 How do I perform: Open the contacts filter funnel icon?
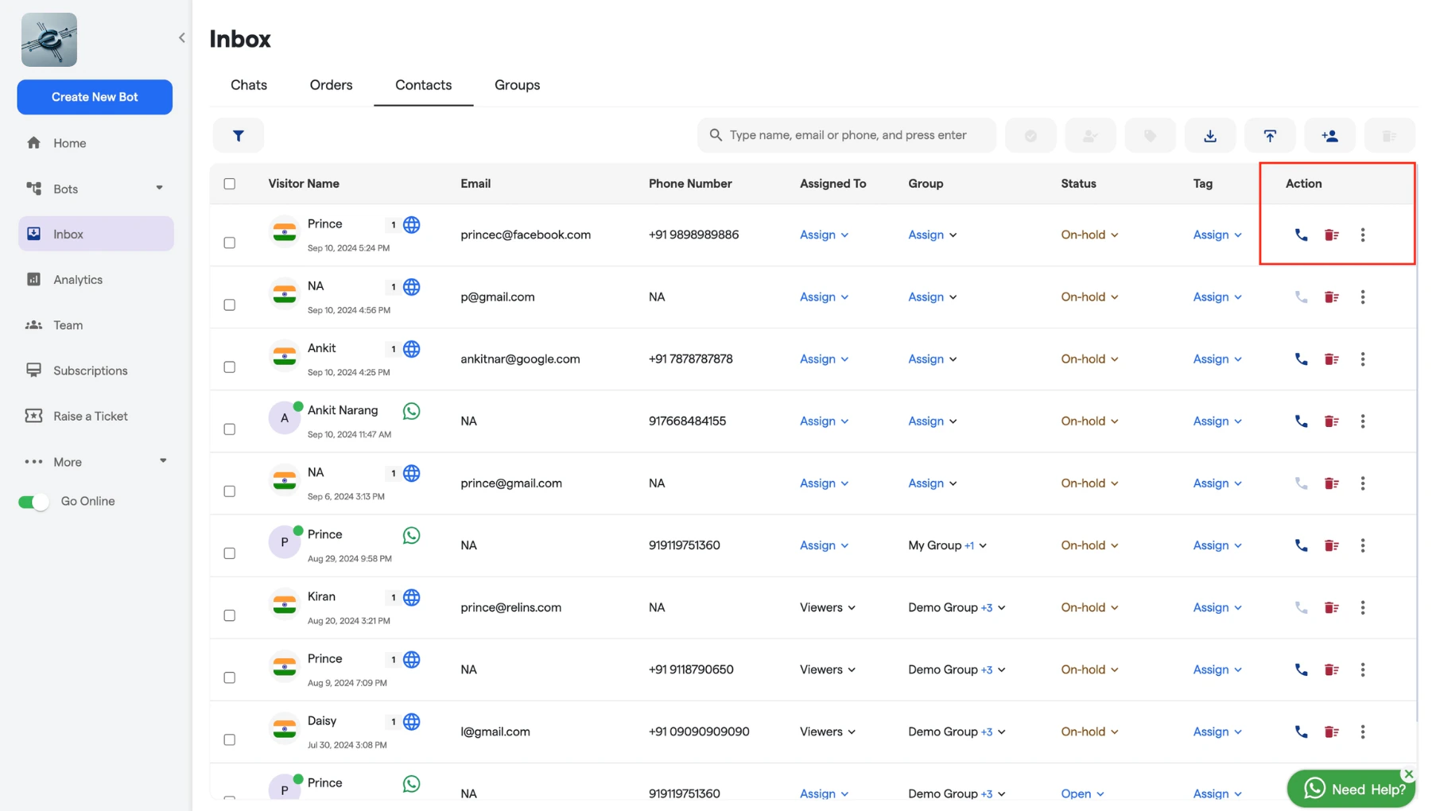point(238,135)
